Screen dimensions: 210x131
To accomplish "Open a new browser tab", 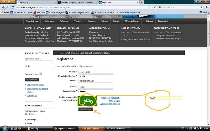I will click(142, 2).
